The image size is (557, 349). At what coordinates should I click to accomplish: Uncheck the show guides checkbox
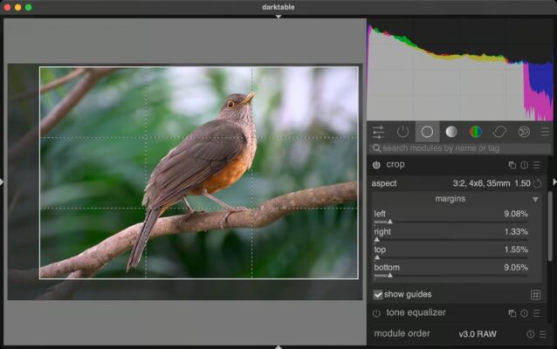coord(378,295)
